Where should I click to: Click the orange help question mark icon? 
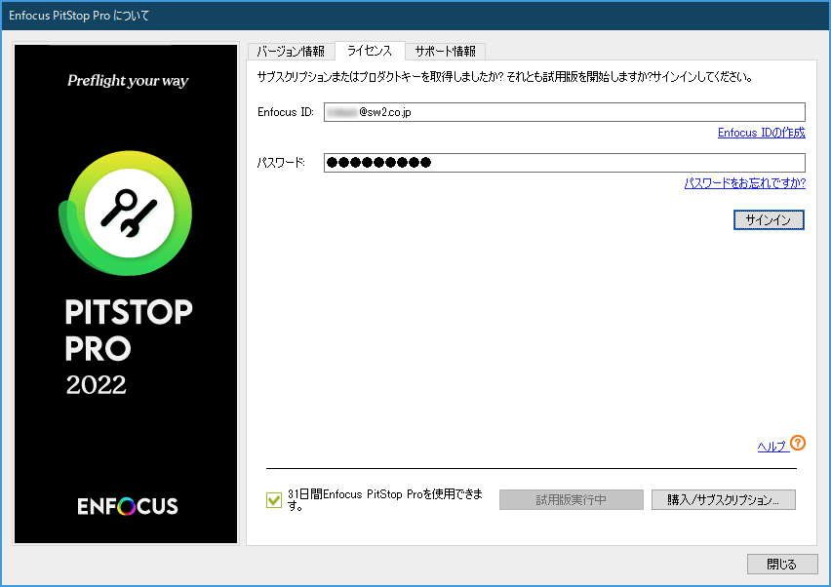pos(798,443)
